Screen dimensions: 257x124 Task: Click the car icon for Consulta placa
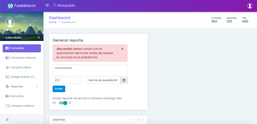click(x=7, y=67)
